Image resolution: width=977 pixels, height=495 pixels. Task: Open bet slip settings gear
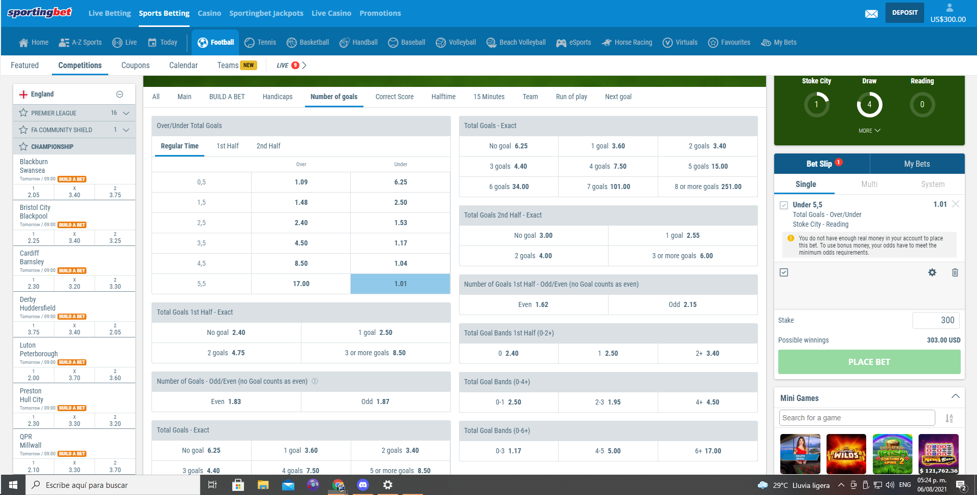click(932, 272)
